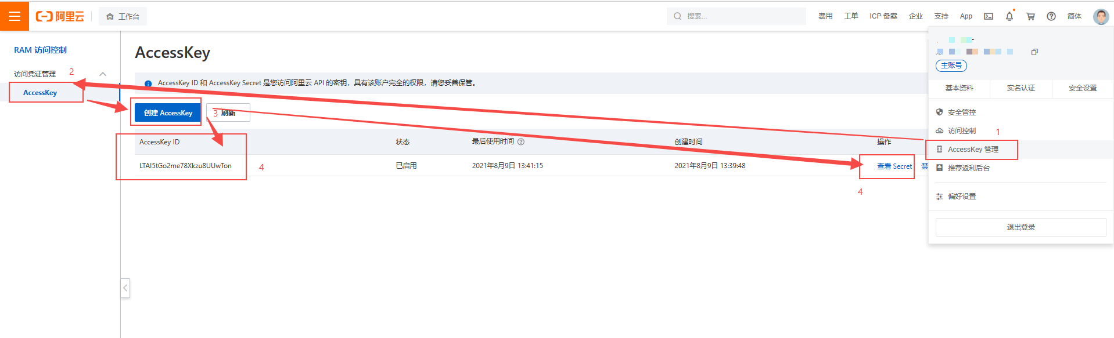Open 偏好设置 preferences
The width and height of the screenshot is (1114, 338).
click(x=962, y=197)
